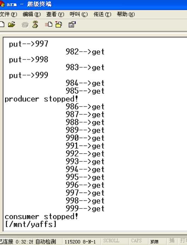The height and width of the screenshot is (245, 187).
Task: Disconnect using the hang-up phone icon
Action: click(35, 24)
